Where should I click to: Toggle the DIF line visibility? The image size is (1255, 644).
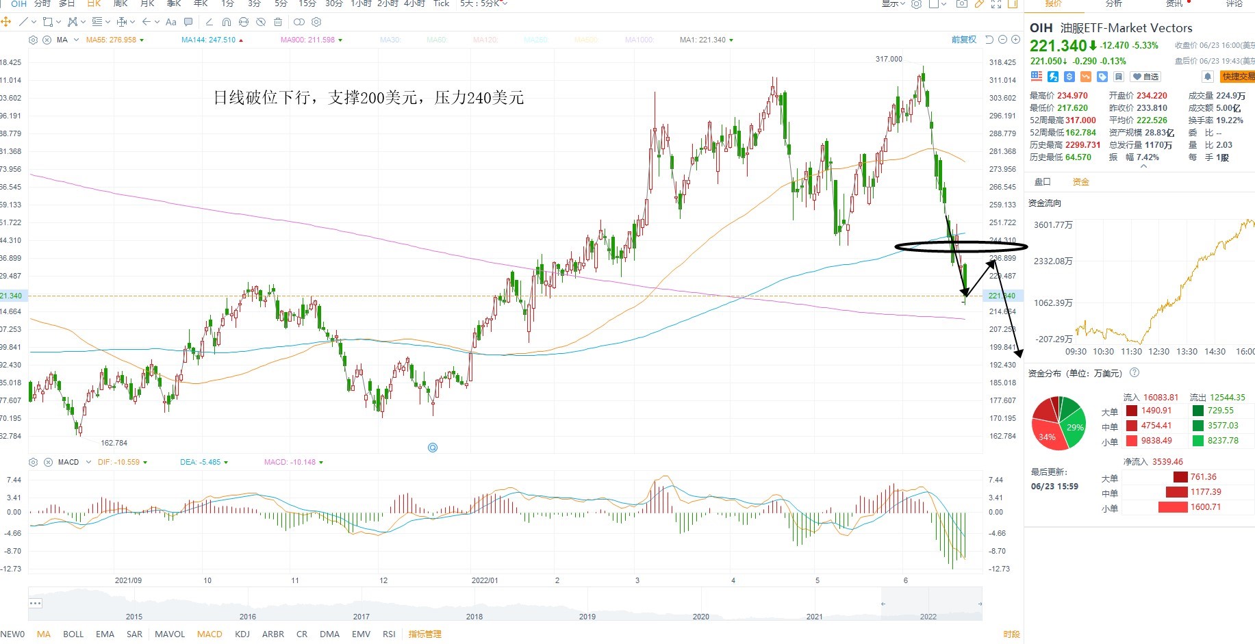[122, 462]
